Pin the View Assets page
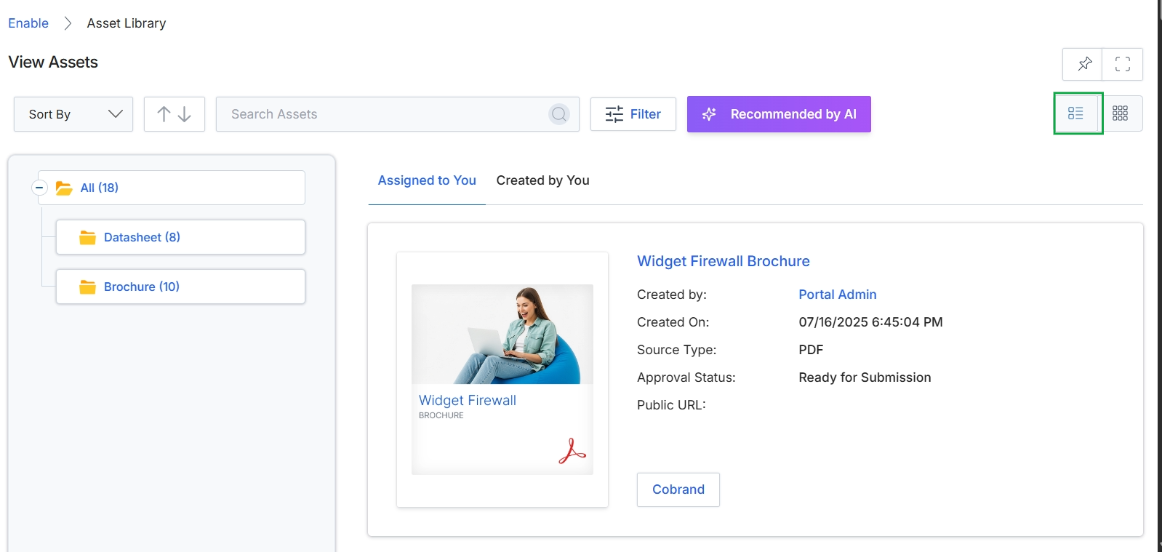 click(1083, 64)
